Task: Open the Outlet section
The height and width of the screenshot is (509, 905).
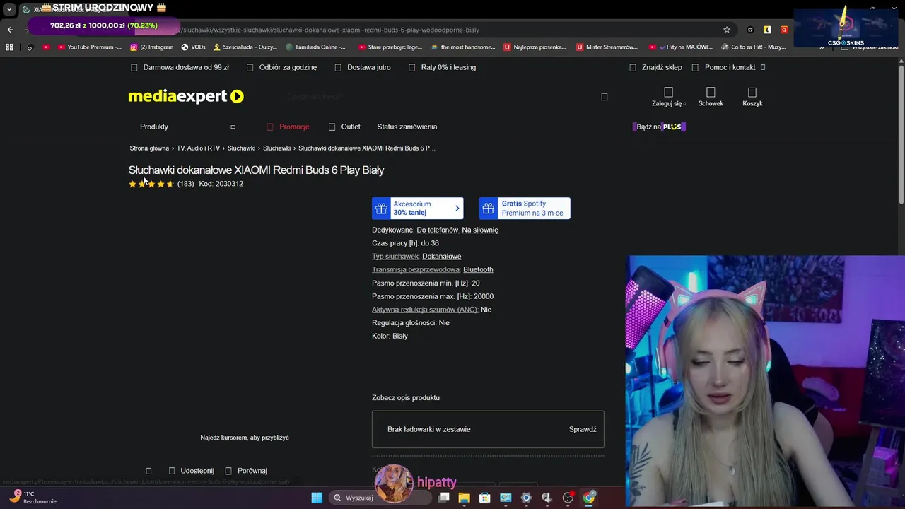Action: (x=344, y=127)
